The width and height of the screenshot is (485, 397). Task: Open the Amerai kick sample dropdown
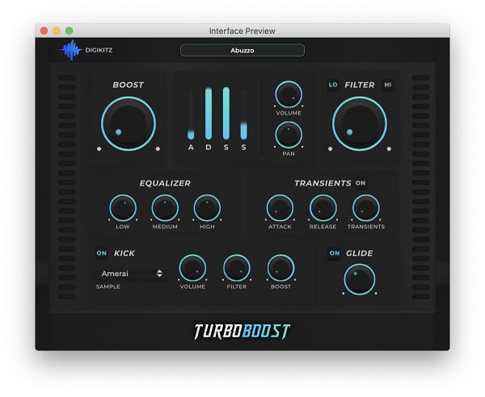point(131,274)
